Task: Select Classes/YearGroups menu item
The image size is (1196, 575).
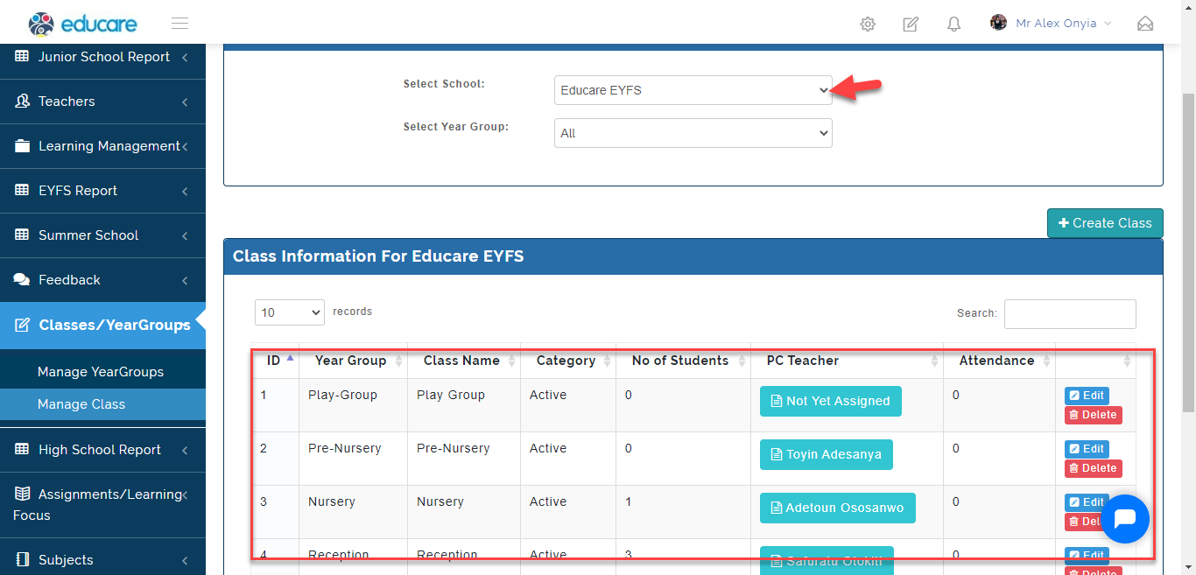Action: (x=102, y=326)
